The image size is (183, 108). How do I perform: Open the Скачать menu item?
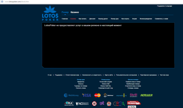click(x=73, y=19)
